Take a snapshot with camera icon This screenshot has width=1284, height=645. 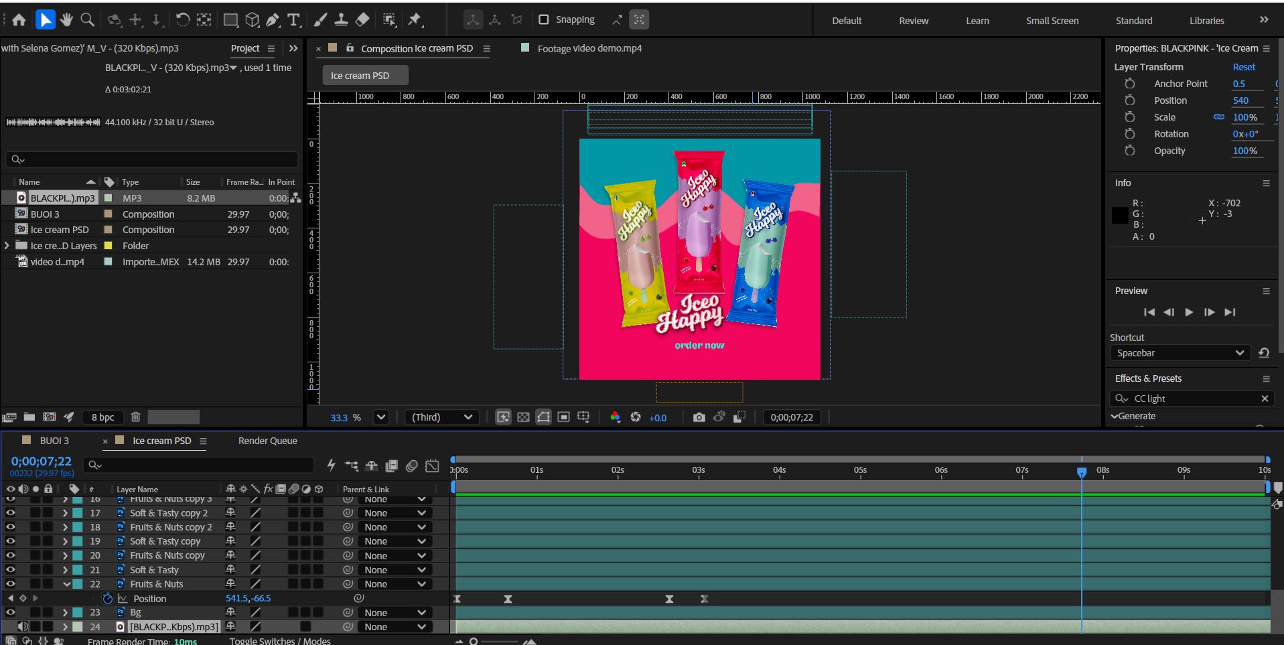[x=699, y=417]
